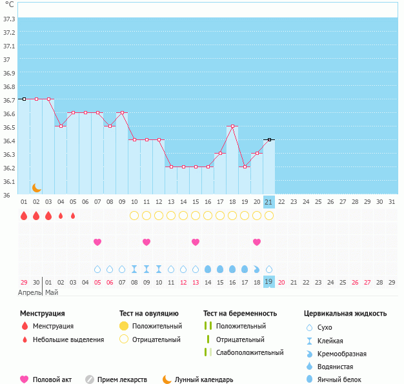This screenshot has height=384, width=404.
Task: Click highlighted cycle day 19 in bottom row
Action: coord(269,282)
